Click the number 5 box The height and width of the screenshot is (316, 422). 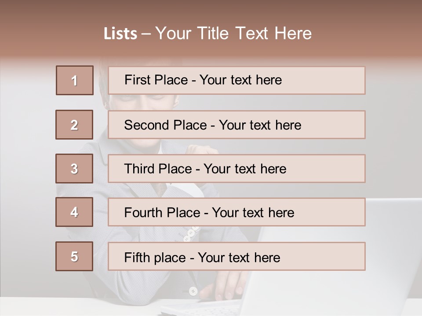click(x=74, y=256)
